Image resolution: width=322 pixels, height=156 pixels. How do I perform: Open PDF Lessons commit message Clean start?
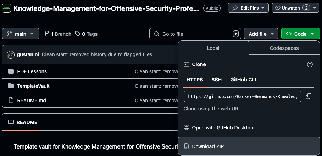coord(156,71)
